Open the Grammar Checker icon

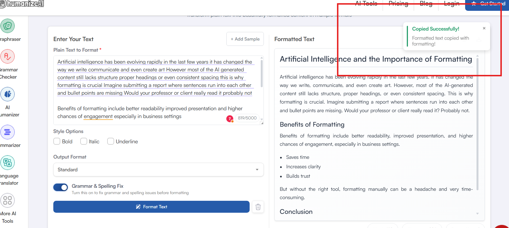click(x=7, y=57)
